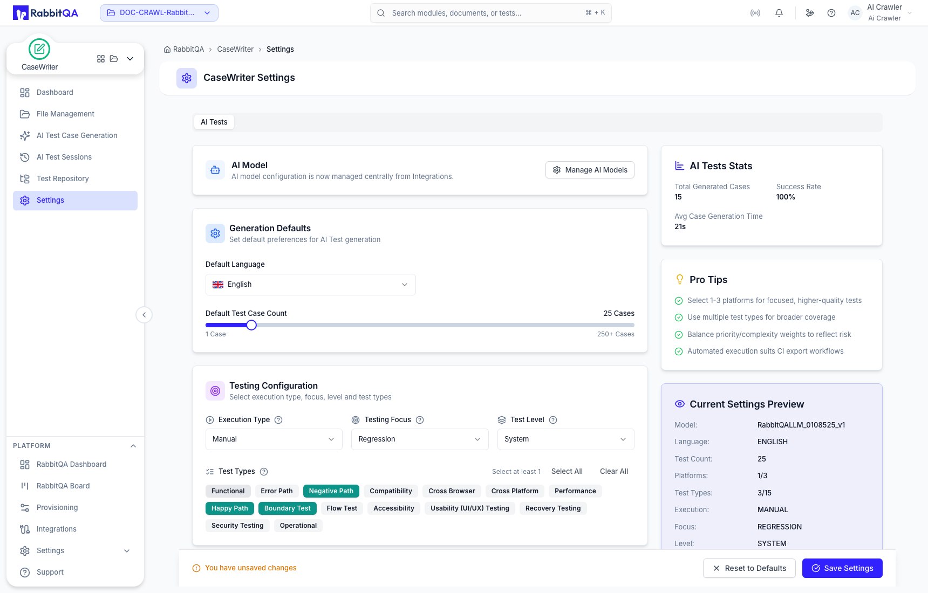Image resolution: width=928 pixels, height=593 pixels.
Task: Click the search modules input field
Action: tap(491, 13)
